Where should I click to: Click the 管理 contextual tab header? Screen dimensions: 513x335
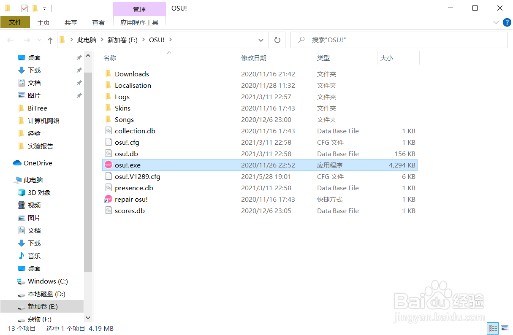click(x=139, y=9)
